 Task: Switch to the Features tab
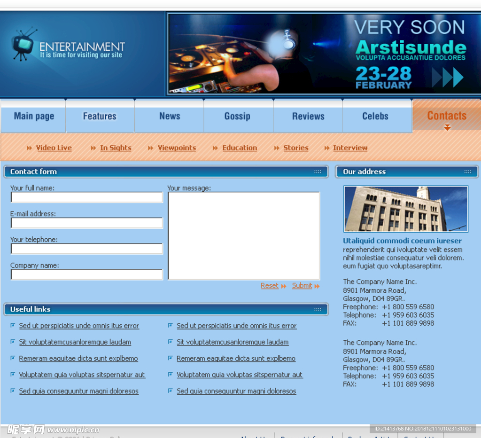pyautogui.click(x=100, y=116)
